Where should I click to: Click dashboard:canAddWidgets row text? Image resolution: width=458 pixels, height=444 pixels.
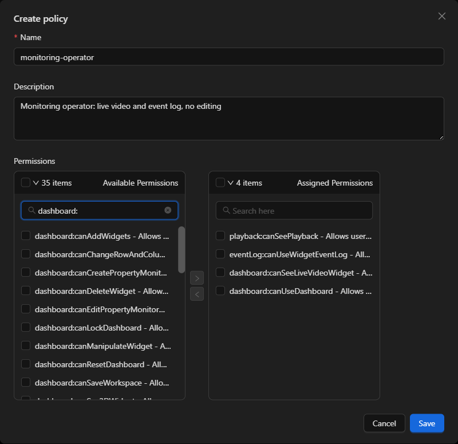tap(102, 236)
